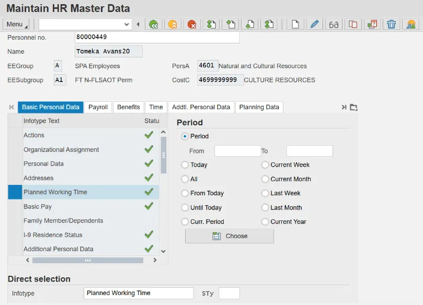This screenshot has width=423, height=305.
Task: Switch to the Payroll tab
Action: coord(98,107)
